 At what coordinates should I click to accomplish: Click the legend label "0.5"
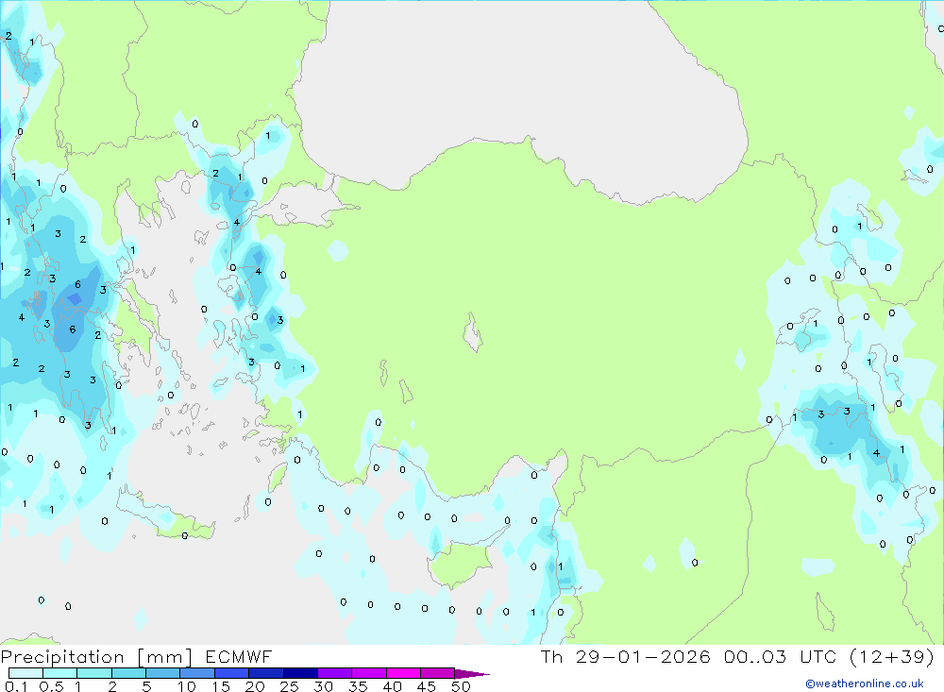[x=51, y=686]
